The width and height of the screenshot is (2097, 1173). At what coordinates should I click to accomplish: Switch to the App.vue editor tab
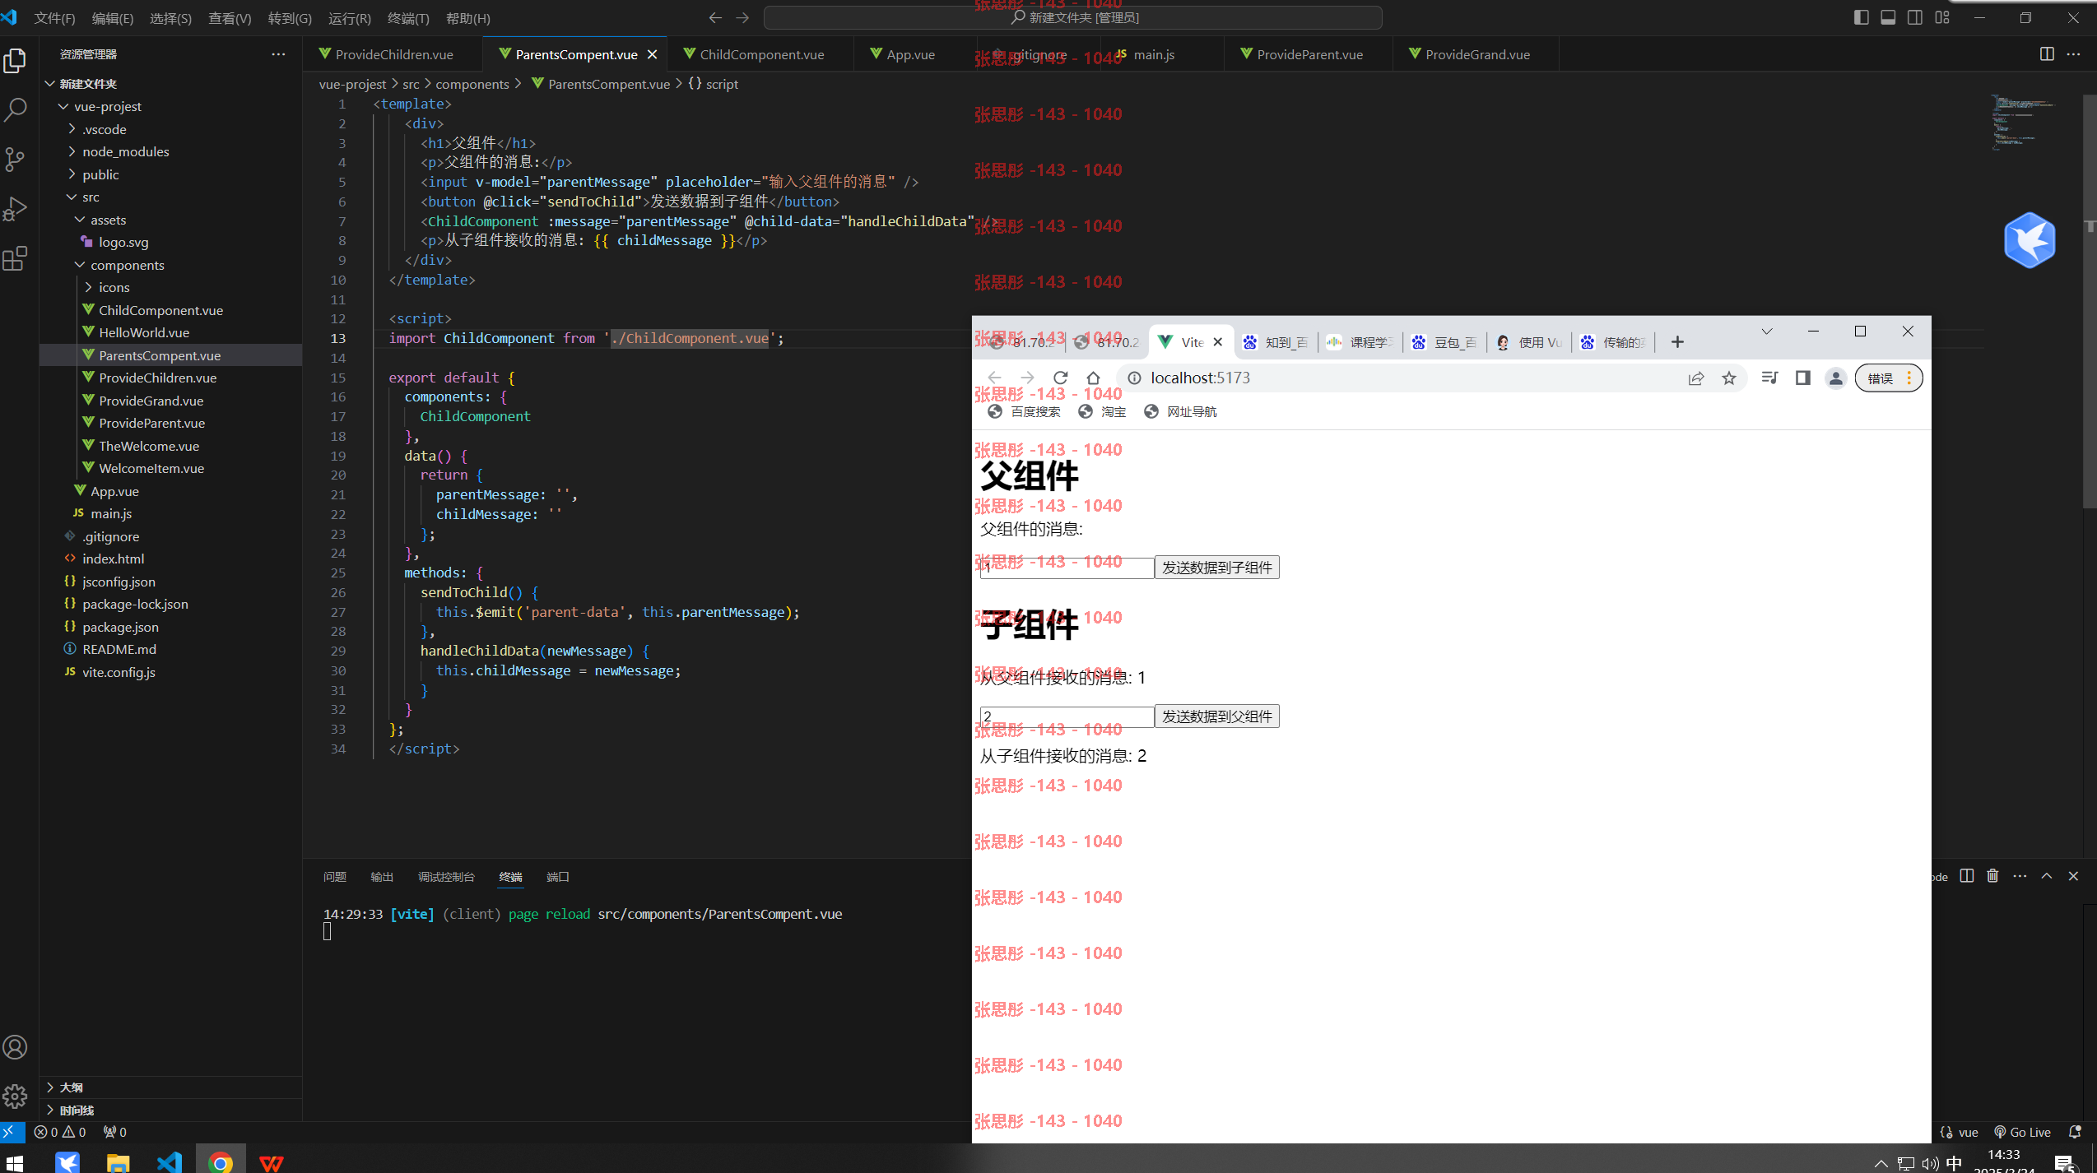pos(910,54)
